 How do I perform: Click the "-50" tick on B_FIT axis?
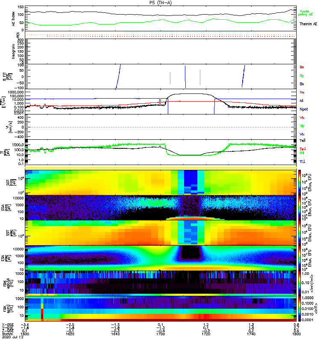point(20,83)
